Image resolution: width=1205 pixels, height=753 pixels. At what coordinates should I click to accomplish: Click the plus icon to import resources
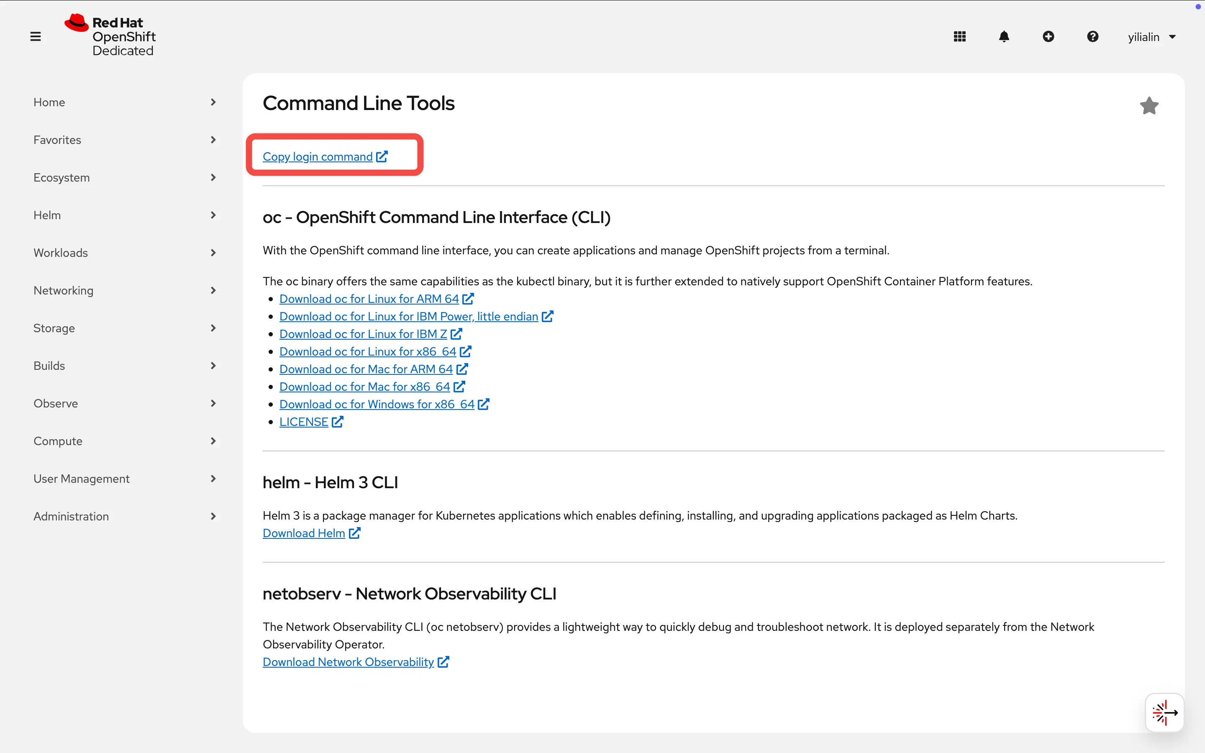(1049, 36)
